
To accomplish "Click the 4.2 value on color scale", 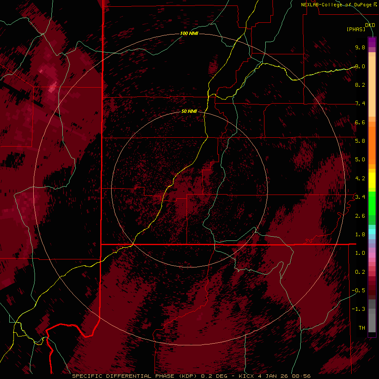I will click(x=360, y=178).
